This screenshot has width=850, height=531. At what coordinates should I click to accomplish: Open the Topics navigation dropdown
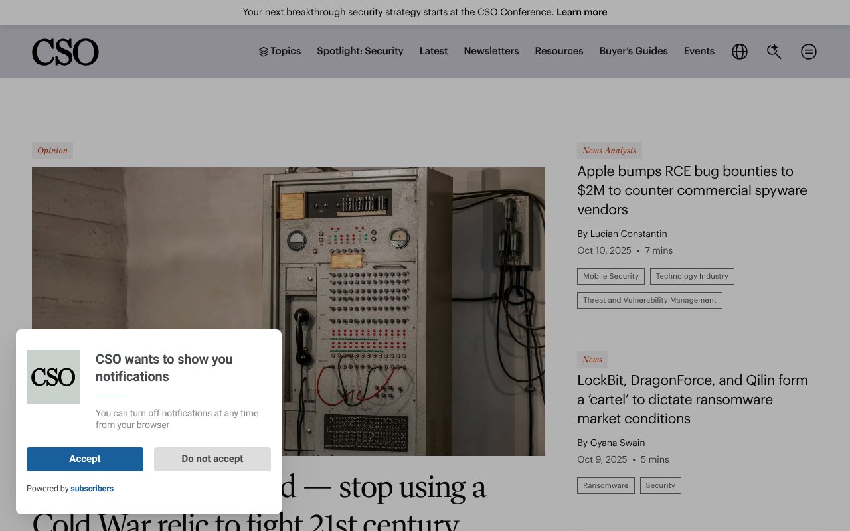coord(285,51)
